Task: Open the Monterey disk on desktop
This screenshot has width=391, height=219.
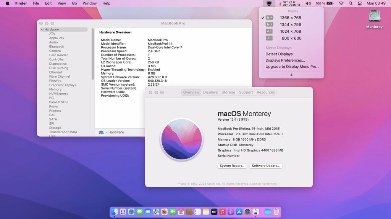Action: [x=374, y=18]
